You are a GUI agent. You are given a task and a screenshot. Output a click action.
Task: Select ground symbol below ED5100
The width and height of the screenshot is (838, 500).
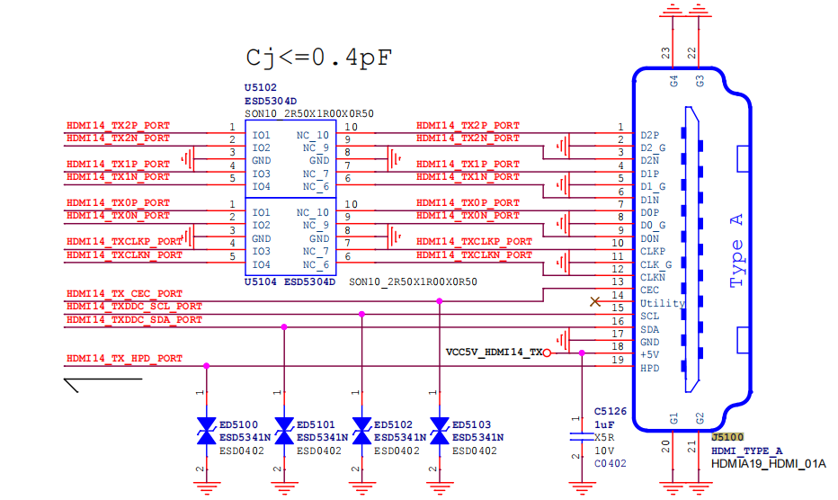click(x=206, y=487)
